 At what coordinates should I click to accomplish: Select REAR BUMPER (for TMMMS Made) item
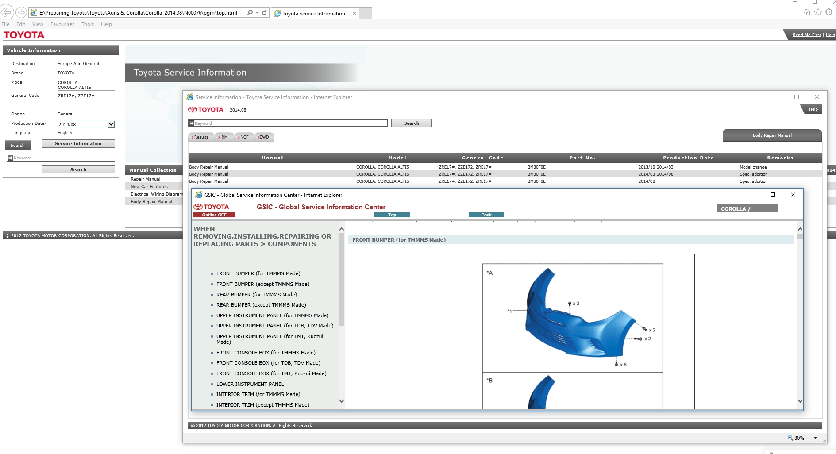(256, 295)
